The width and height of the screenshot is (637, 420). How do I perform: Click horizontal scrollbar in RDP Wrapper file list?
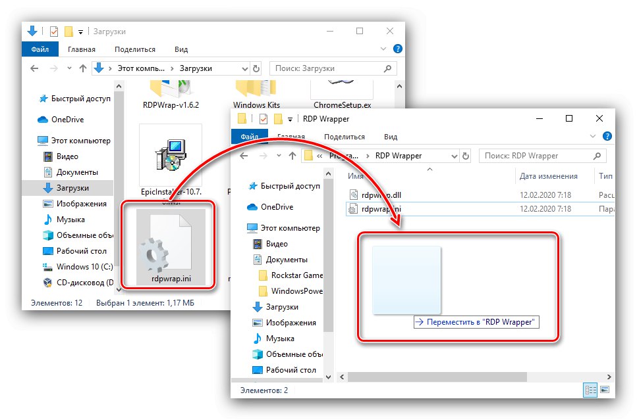click(437, 377)
